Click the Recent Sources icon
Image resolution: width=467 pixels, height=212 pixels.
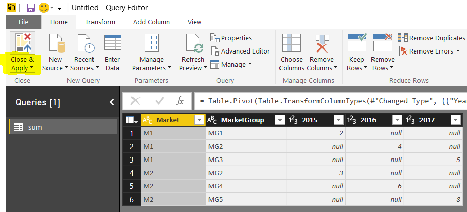(86, 43)
